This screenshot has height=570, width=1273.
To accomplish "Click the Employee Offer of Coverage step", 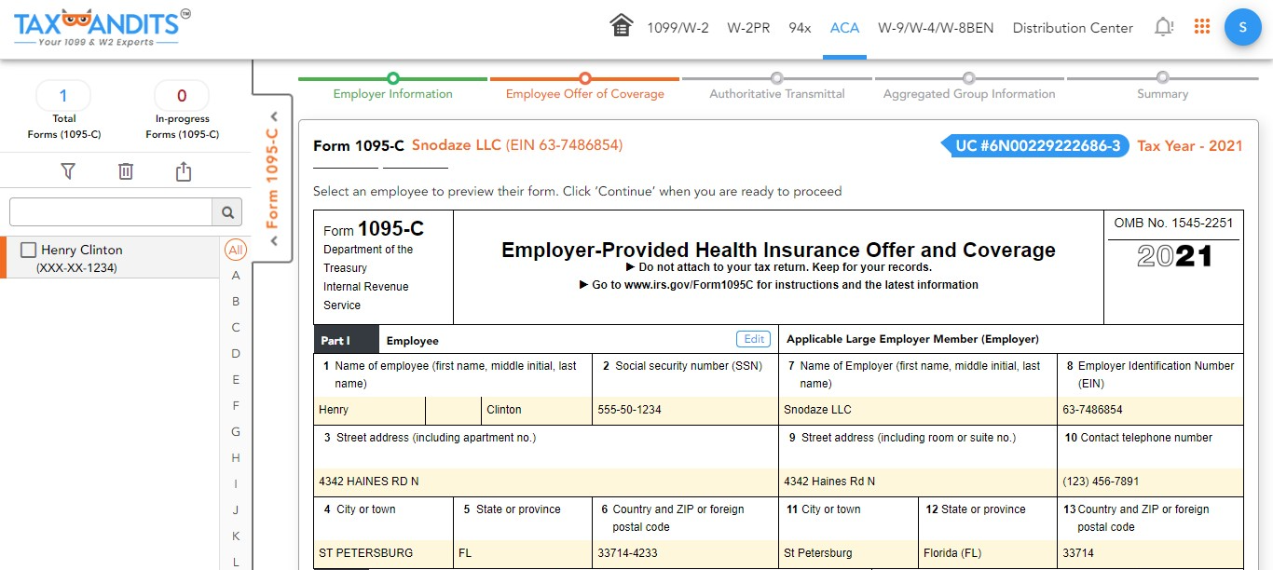I will coord(584,93).
